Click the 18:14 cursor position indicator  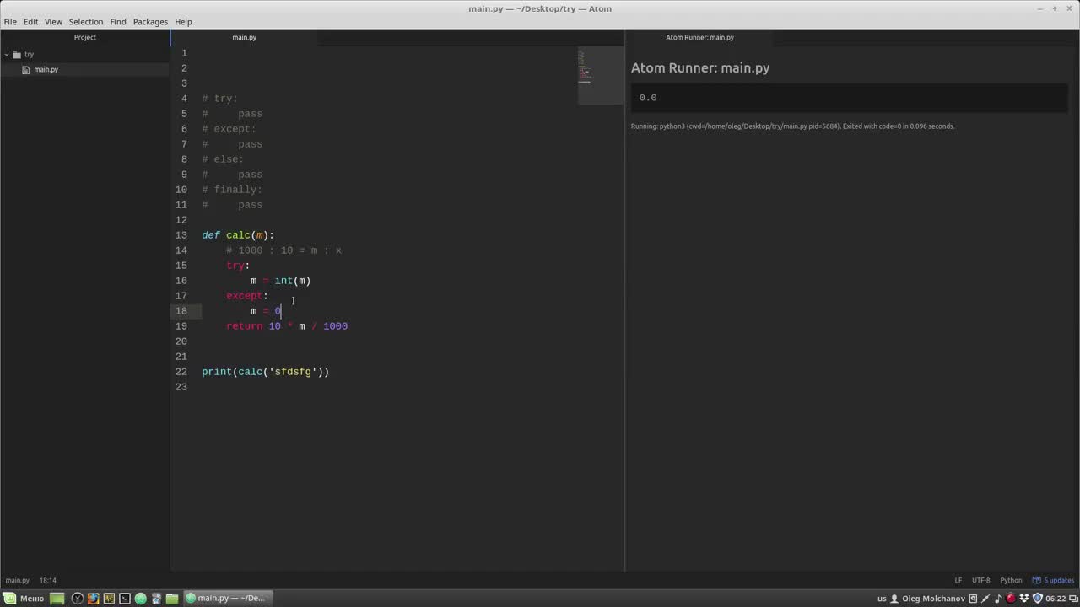pos(47,581)
